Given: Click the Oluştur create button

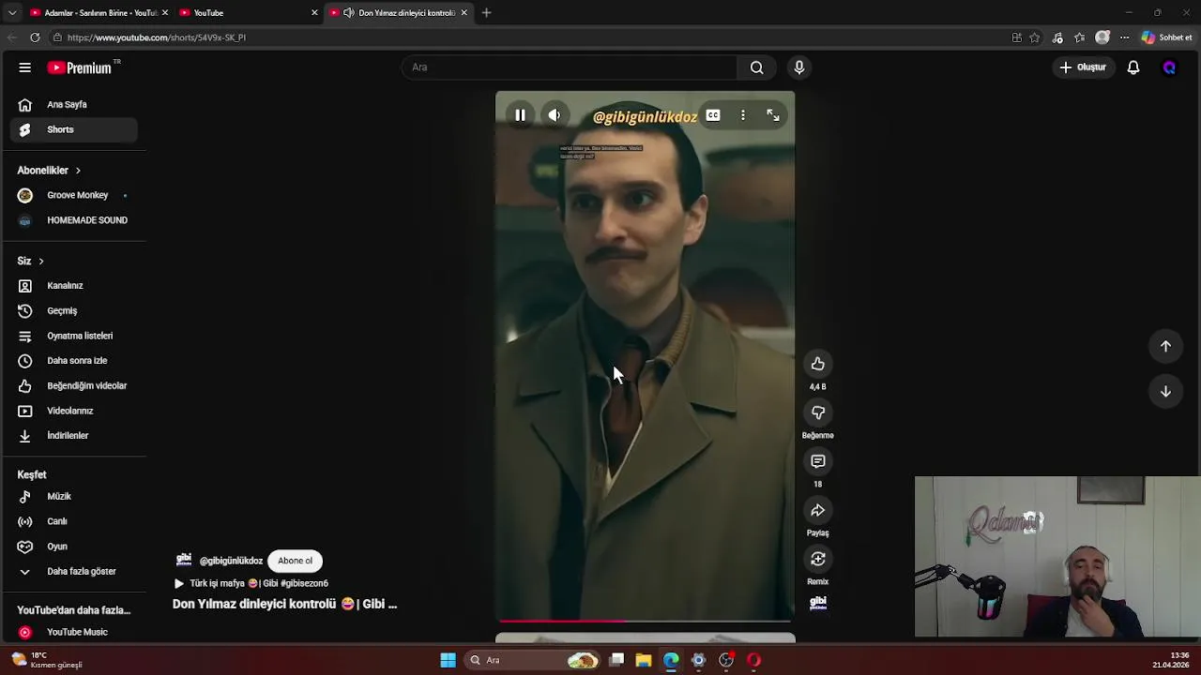Looking at the screenshot, I should tap(1083, 67).
